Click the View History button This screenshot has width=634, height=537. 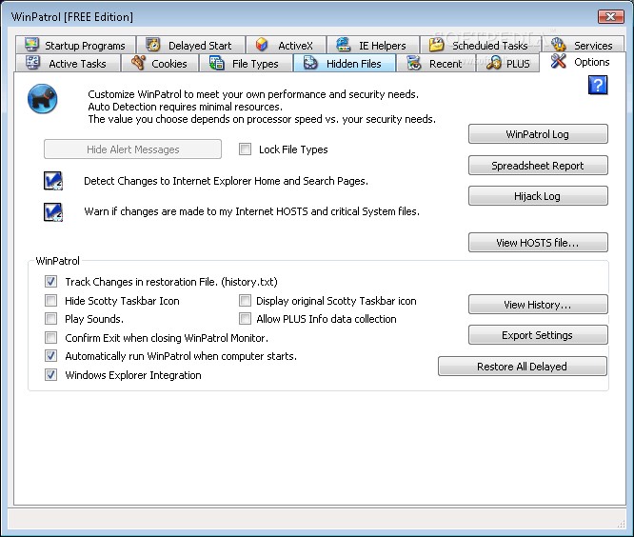point(538,304)
